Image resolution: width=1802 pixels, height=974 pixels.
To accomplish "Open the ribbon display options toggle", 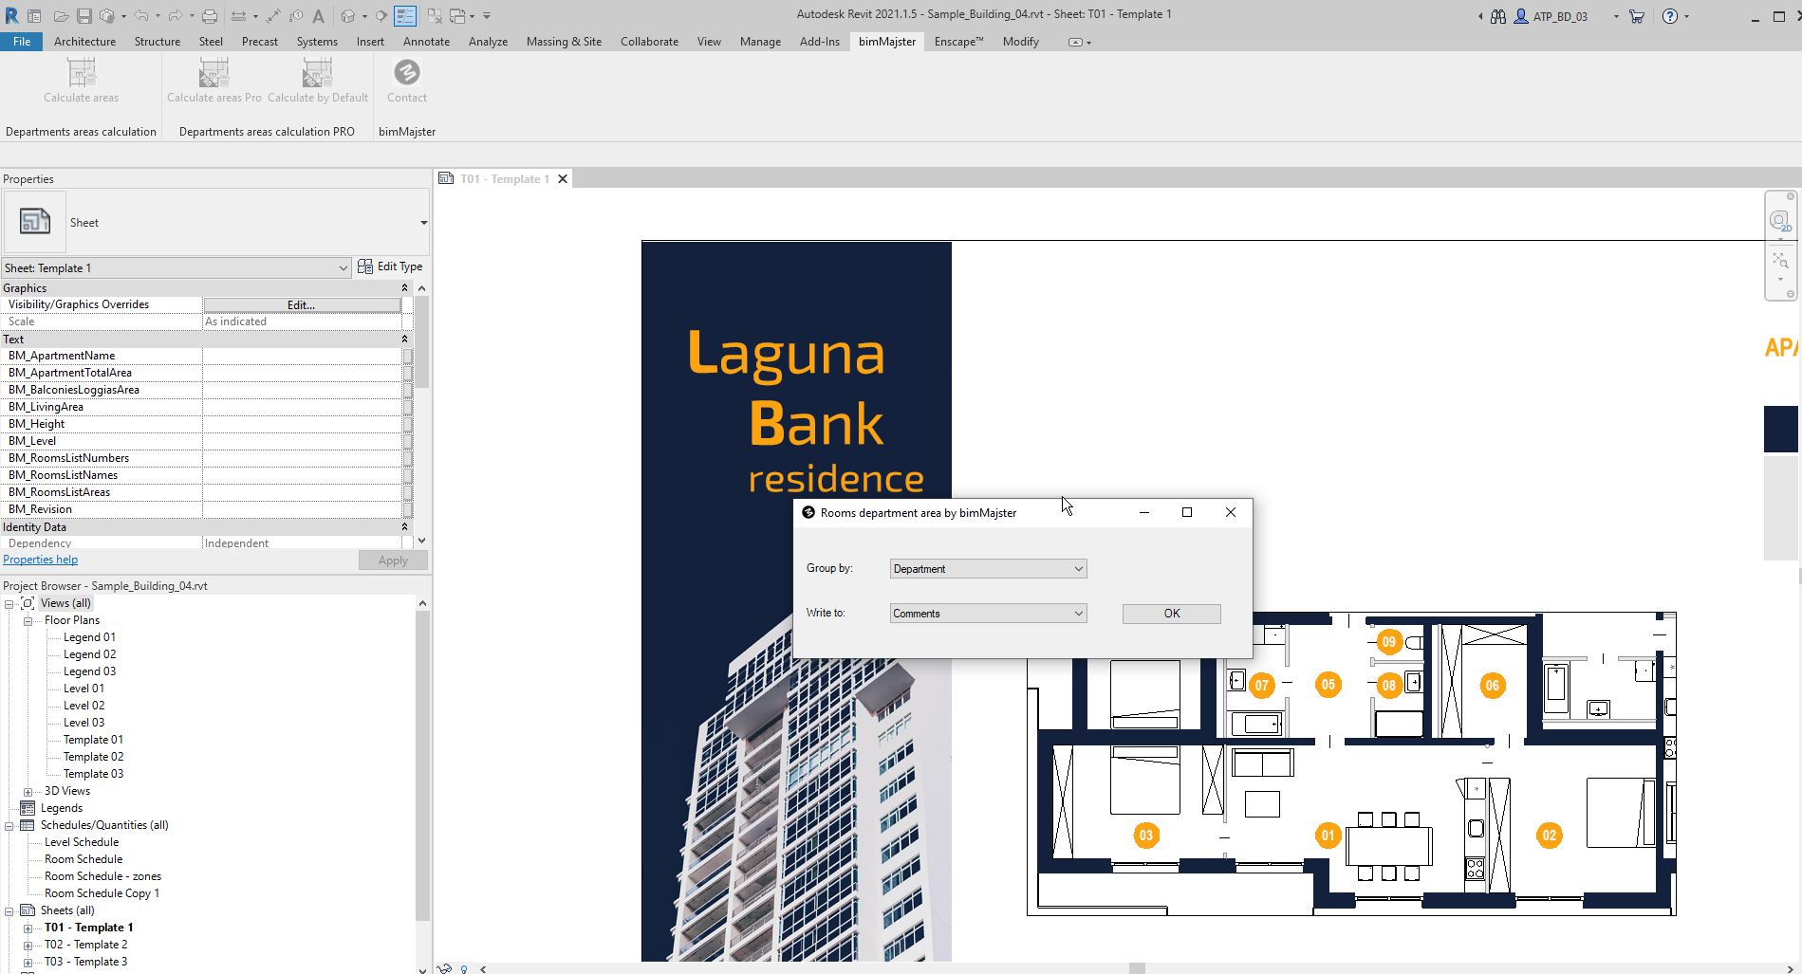I will pyautogui.click(x=1080, y=42).
